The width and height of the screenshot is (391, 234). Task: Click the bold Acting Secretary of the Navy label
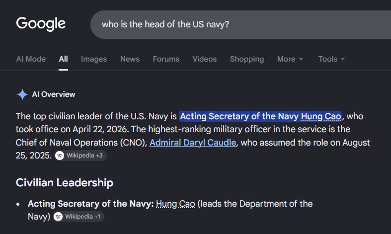91,204
